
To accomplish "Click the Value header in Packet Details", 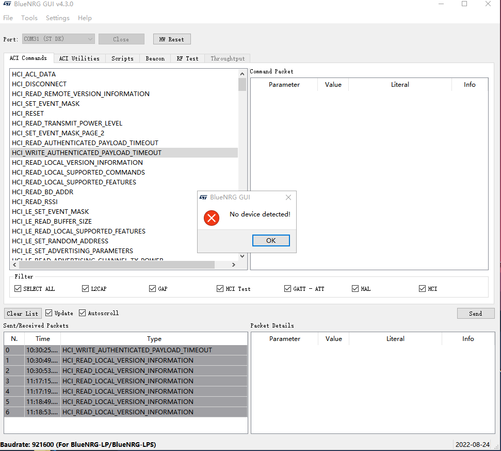I will pyautogui.click(x=334, y=339).
